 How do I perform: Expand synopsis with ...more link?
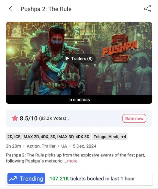71,161
